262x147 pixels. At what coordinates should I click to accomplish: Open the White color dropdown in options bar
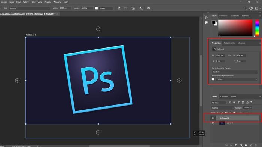click(106, 9)
